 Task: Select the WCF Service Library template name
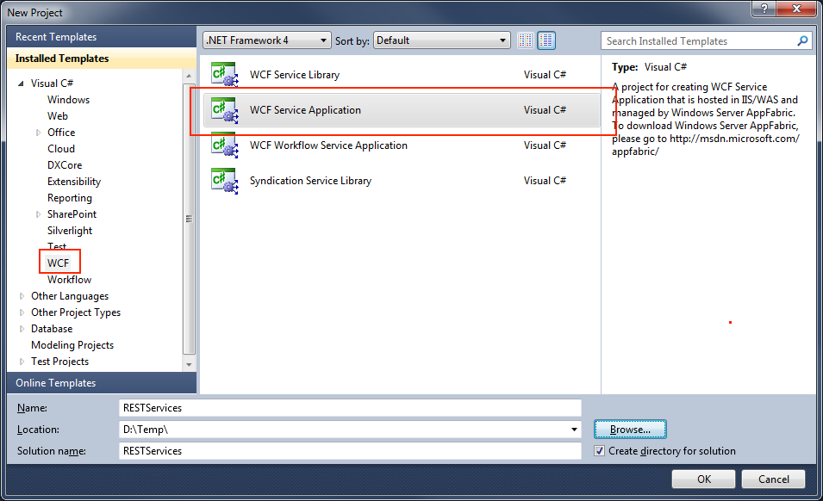[x=295, y=74]
